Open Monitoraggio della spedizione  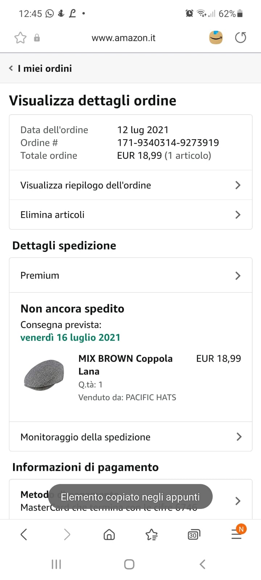pyautogui.click(x=130, y=437)
